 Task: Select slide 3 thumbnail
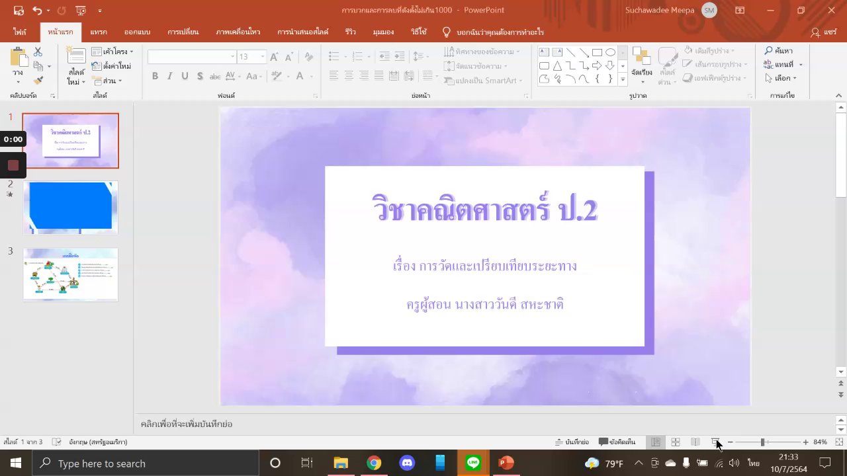(x=71, y=274)
